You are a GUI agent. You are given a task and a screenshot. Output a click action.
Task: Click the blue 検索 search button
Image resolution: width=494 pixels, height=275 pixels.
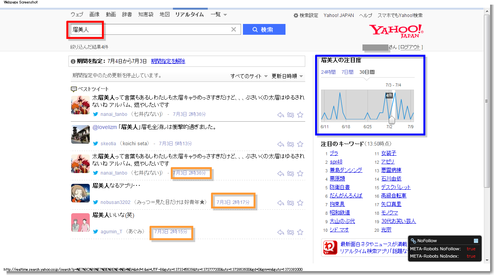[x=264, y=29]
